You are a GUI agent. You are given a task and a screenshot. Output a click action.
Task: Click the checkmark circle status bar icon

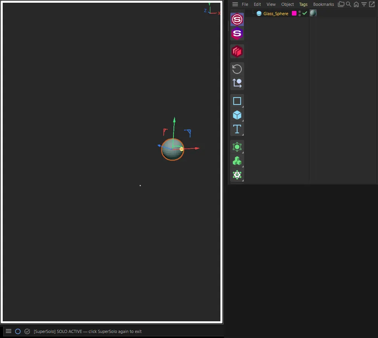27,331
